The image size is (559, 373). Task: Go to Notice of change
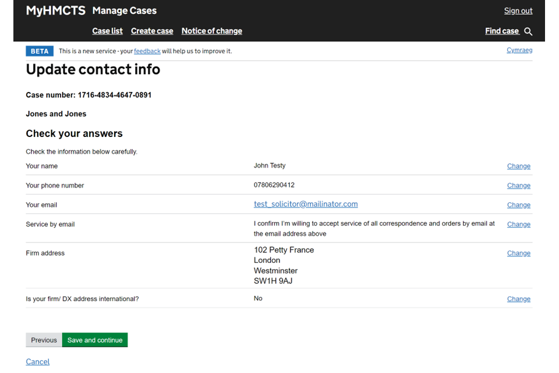click(x=211, y=31)
